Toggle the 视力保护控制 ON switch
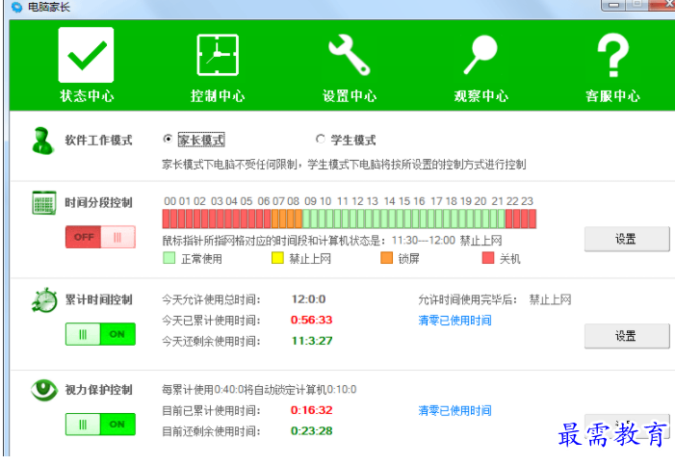The height and width of the screenshot is (465, 675). (x=100, y=425)
